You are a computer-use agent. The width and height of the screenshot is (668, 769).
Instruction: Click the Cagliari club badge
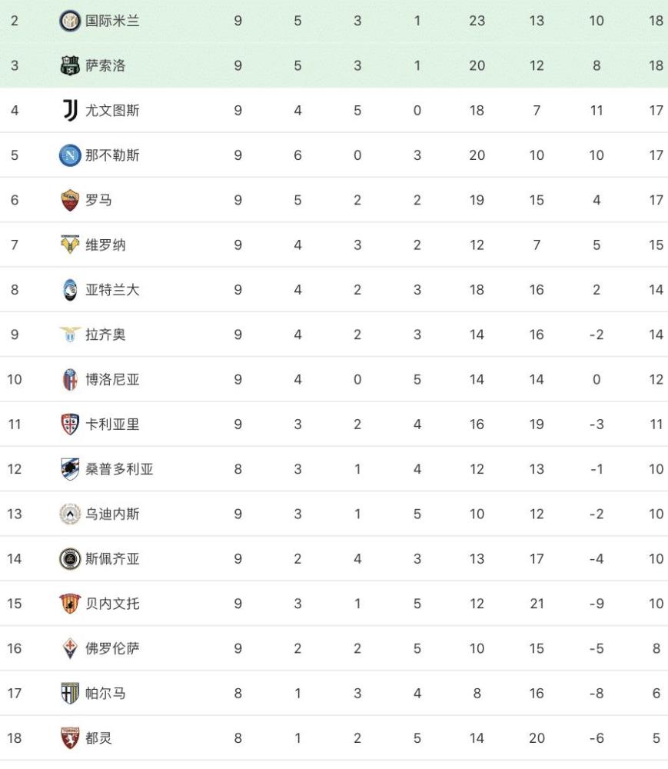point(70,424)
